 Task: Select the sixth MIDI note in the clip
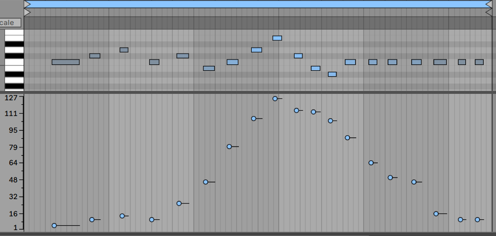(x=209, y=68)
